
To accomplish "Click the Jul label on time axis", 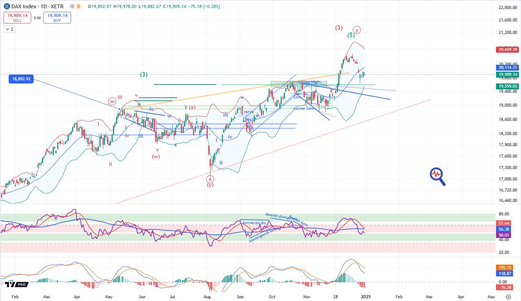I will click(x=172, y=297).
